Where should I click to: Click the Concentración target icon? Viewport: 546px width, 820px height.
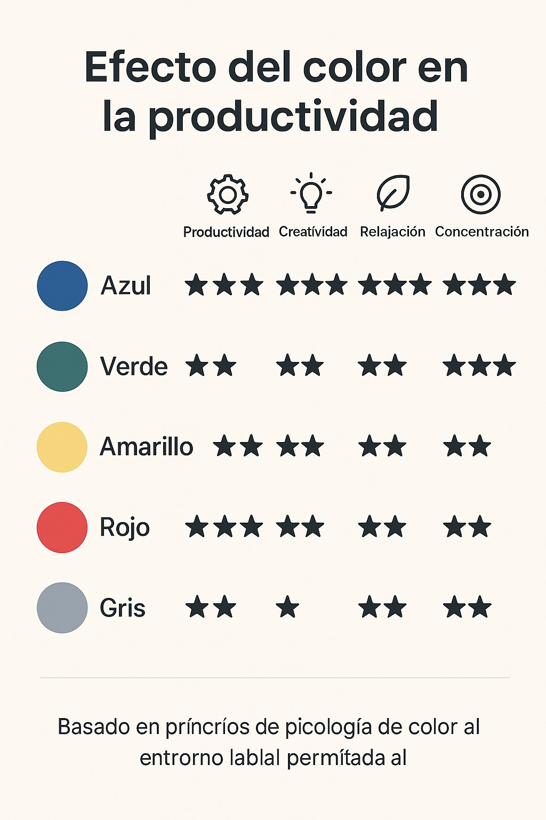coord(480,194)
